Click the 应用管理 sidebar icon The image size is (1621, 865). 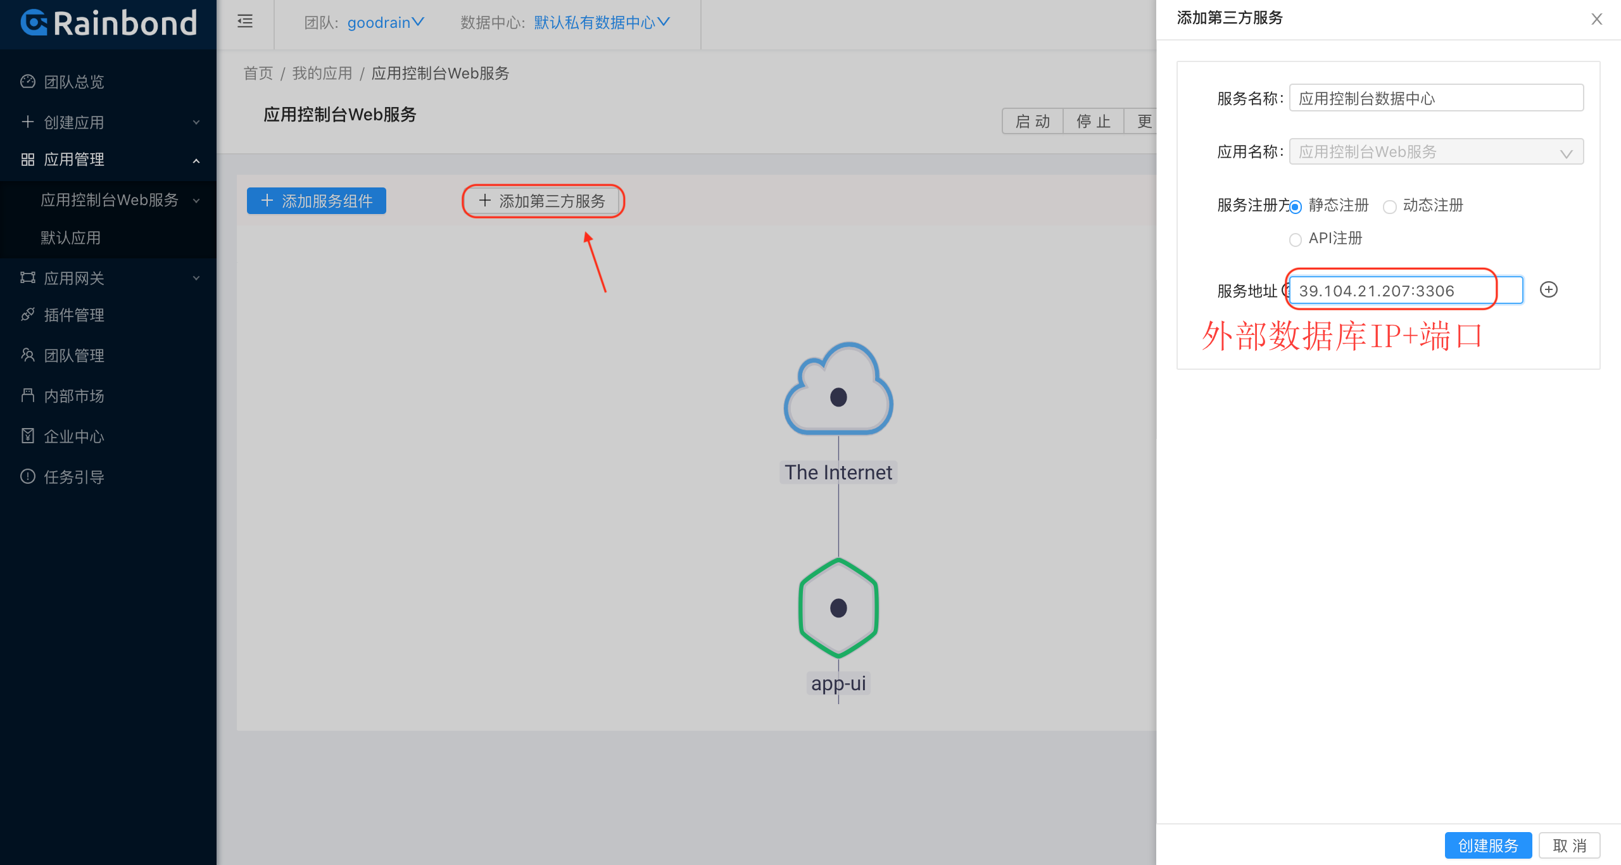(x=25, y=160)
